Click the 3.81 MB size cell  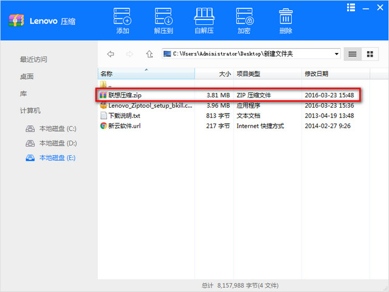click(218, 96)
